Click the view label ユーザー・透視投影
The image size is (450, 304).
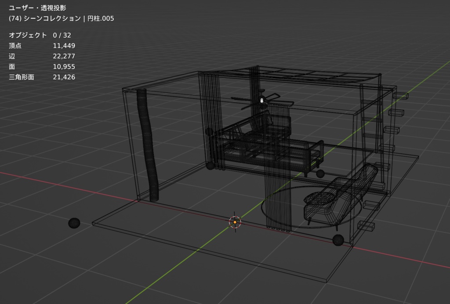(37, 8)
